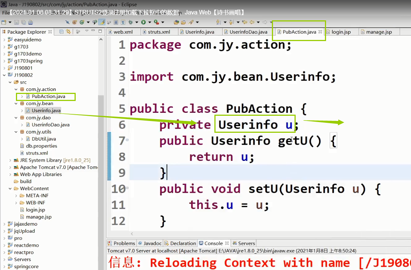Select db.properties file in the tree

point(41,146)
